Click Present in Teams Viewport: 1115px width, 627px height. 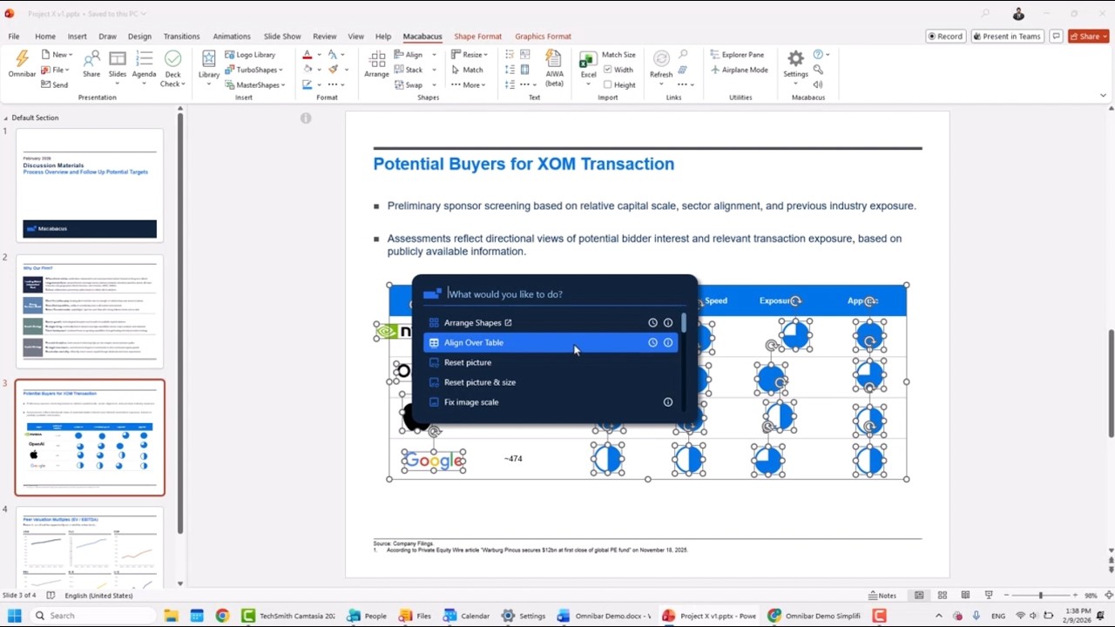[x=1007, y=37]
